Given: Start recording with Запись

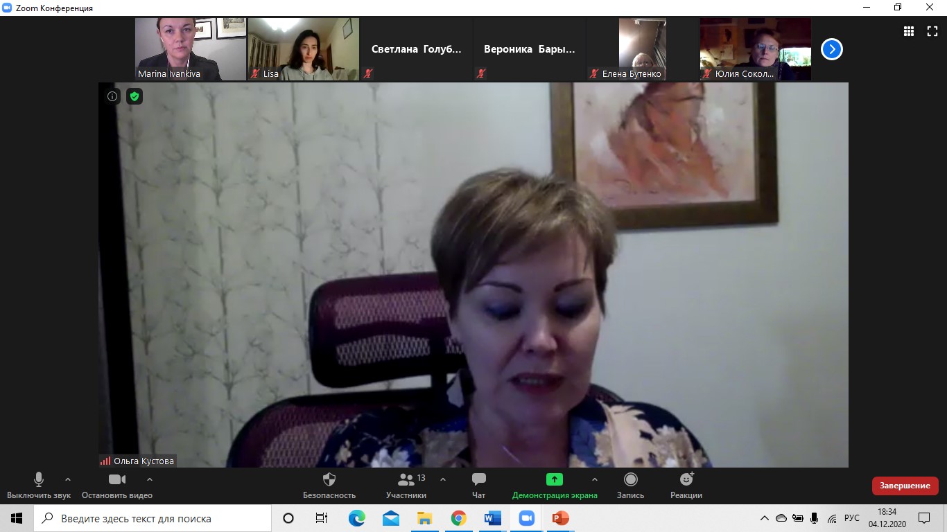Looking at the screenshot, I should click(630, 486).
